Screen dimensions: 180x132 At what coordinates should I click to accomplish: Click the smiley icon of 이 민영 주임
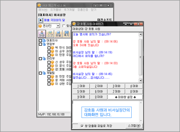click(52, 55)
